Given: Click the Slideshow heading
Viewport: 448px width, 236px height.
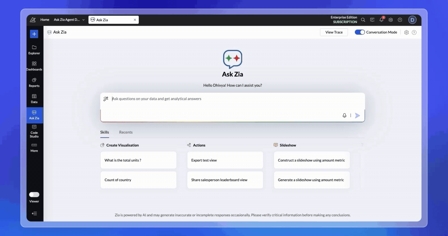Looking at the screenshot, I should pos(288,145).
